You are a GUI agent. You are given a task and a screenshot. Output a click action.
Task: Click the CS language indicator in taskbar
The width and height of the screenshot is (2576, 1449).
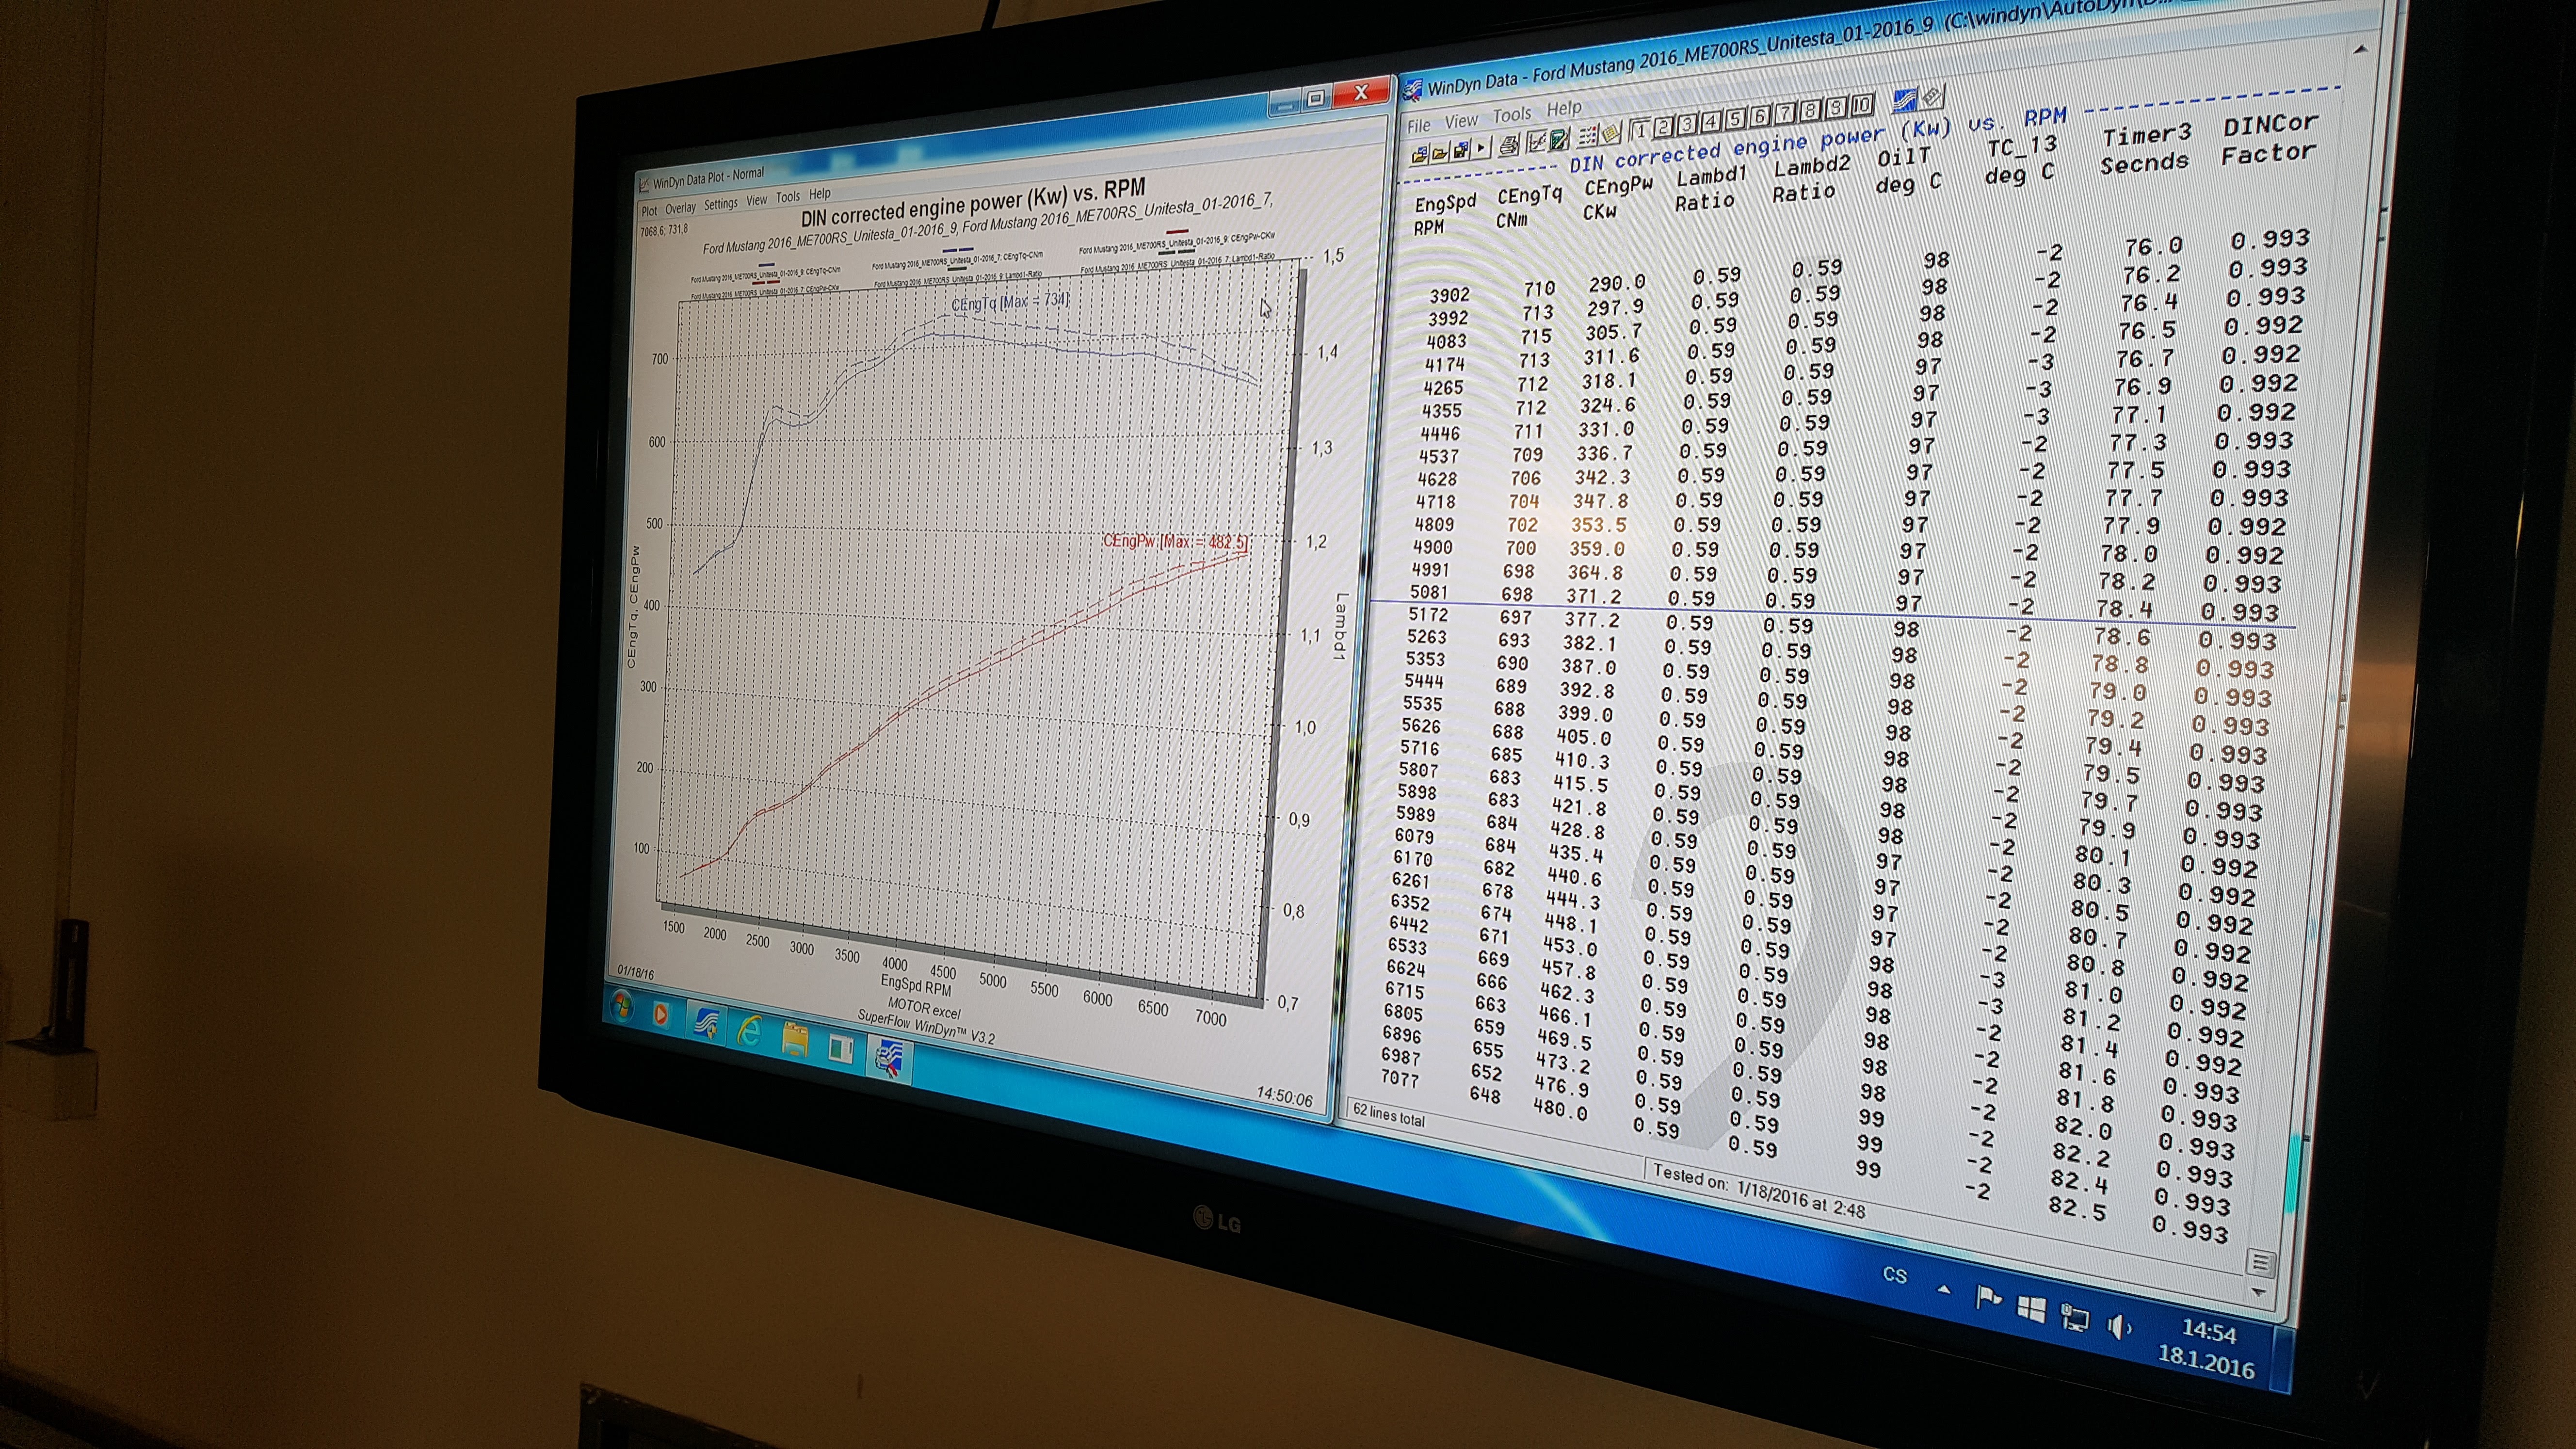[x=1894, y=1275]
